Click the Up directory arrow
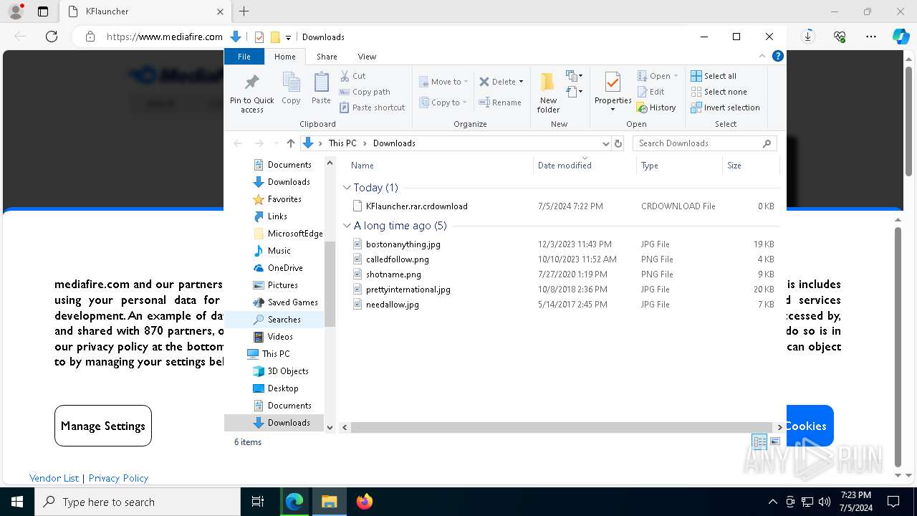Viewport: 917px width, 516px height. click(290, 143)
